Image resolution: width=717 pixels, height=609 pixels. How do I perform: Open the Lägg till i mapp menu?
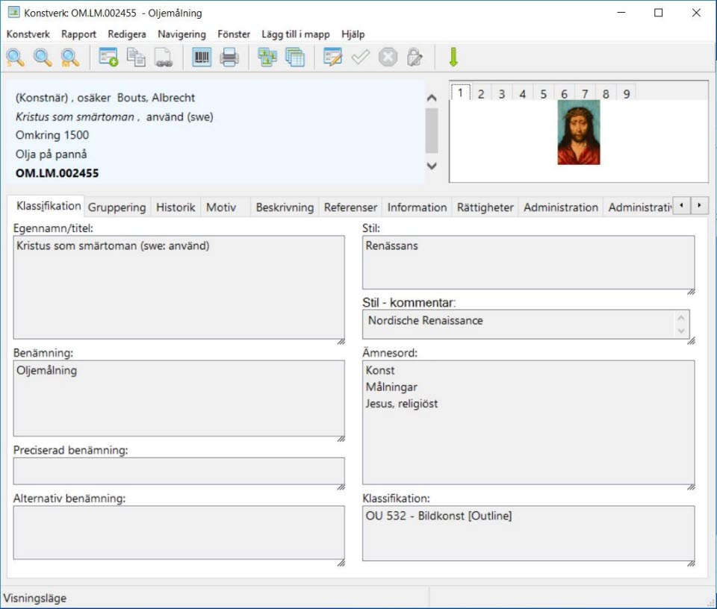295,34
